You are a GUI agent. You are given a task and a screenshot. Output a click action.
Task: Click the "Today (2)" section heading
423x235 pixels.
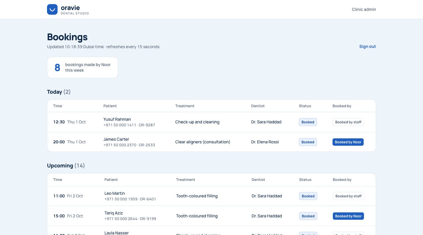[59, 92]
